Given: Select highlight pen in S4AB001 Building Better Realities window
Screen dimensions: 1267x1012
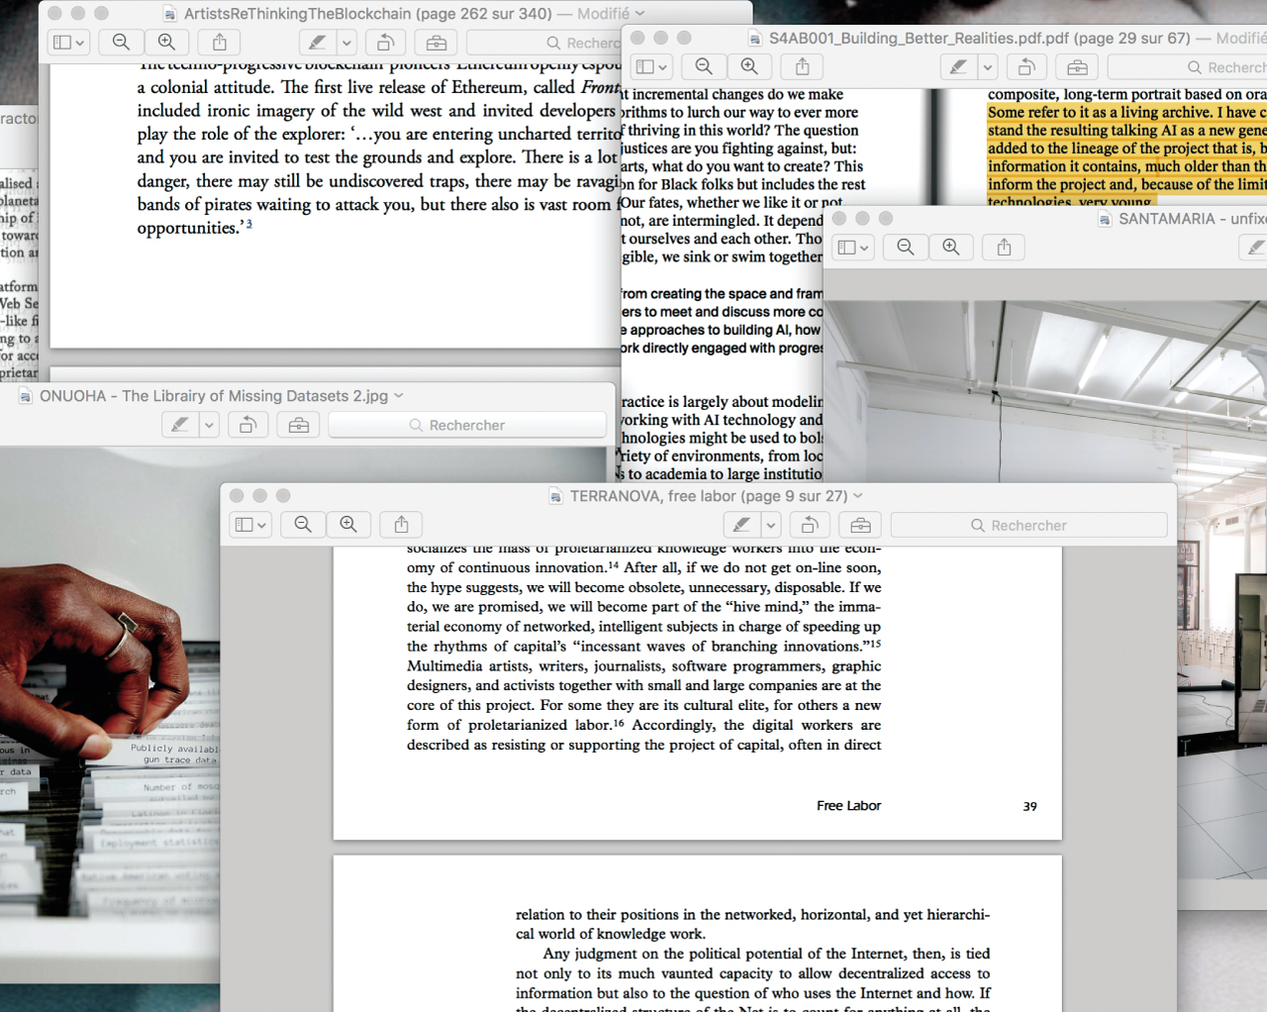Looking at the screenshot, I should pos(958,66).
